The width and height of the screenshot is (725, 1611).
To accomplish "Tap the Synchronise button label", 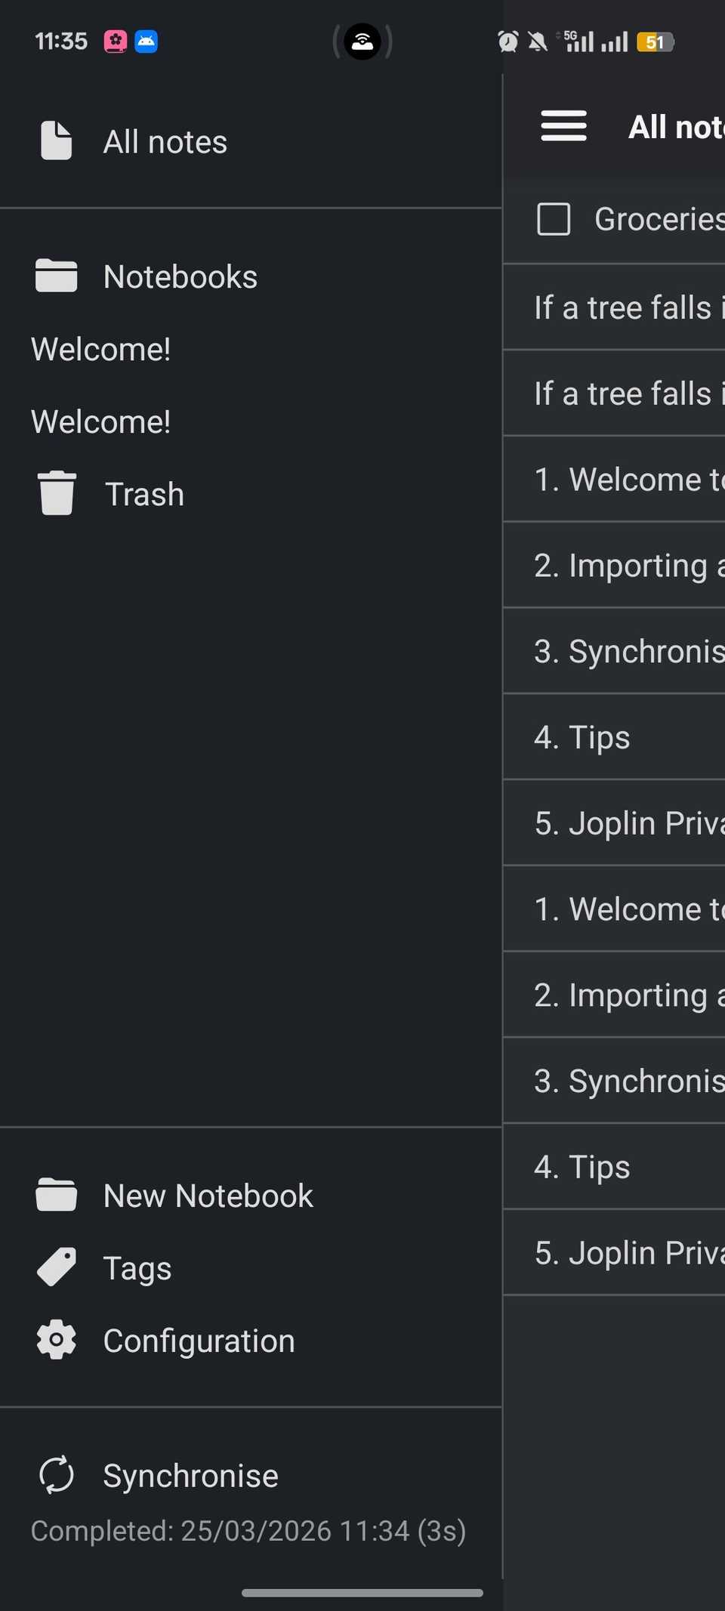I will 190,1476.
